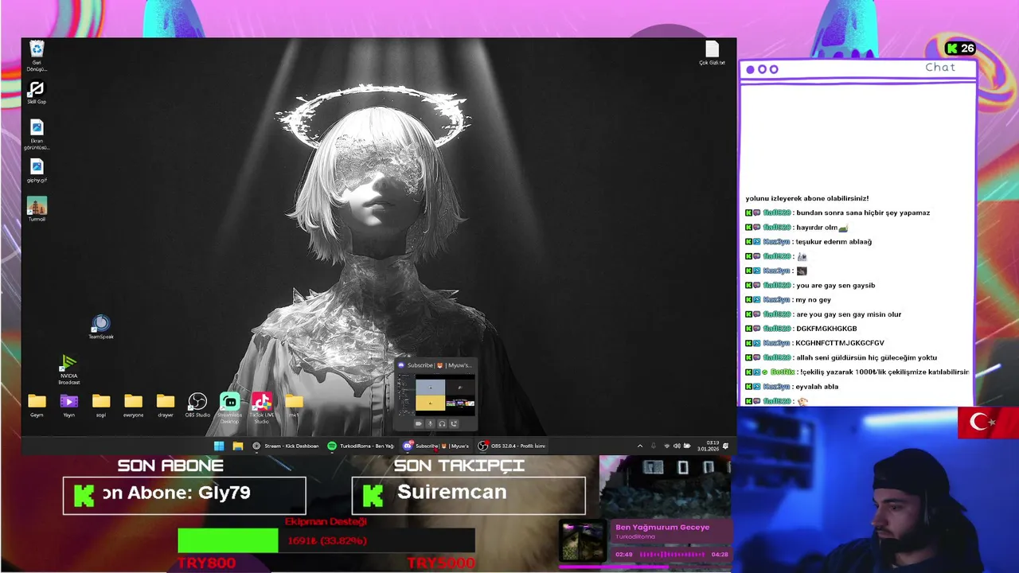Screen dimensions: 1019x573
Task: Open the Recycle Bin desktop icon
Action: pyautogui.click(x=37, y=54)
